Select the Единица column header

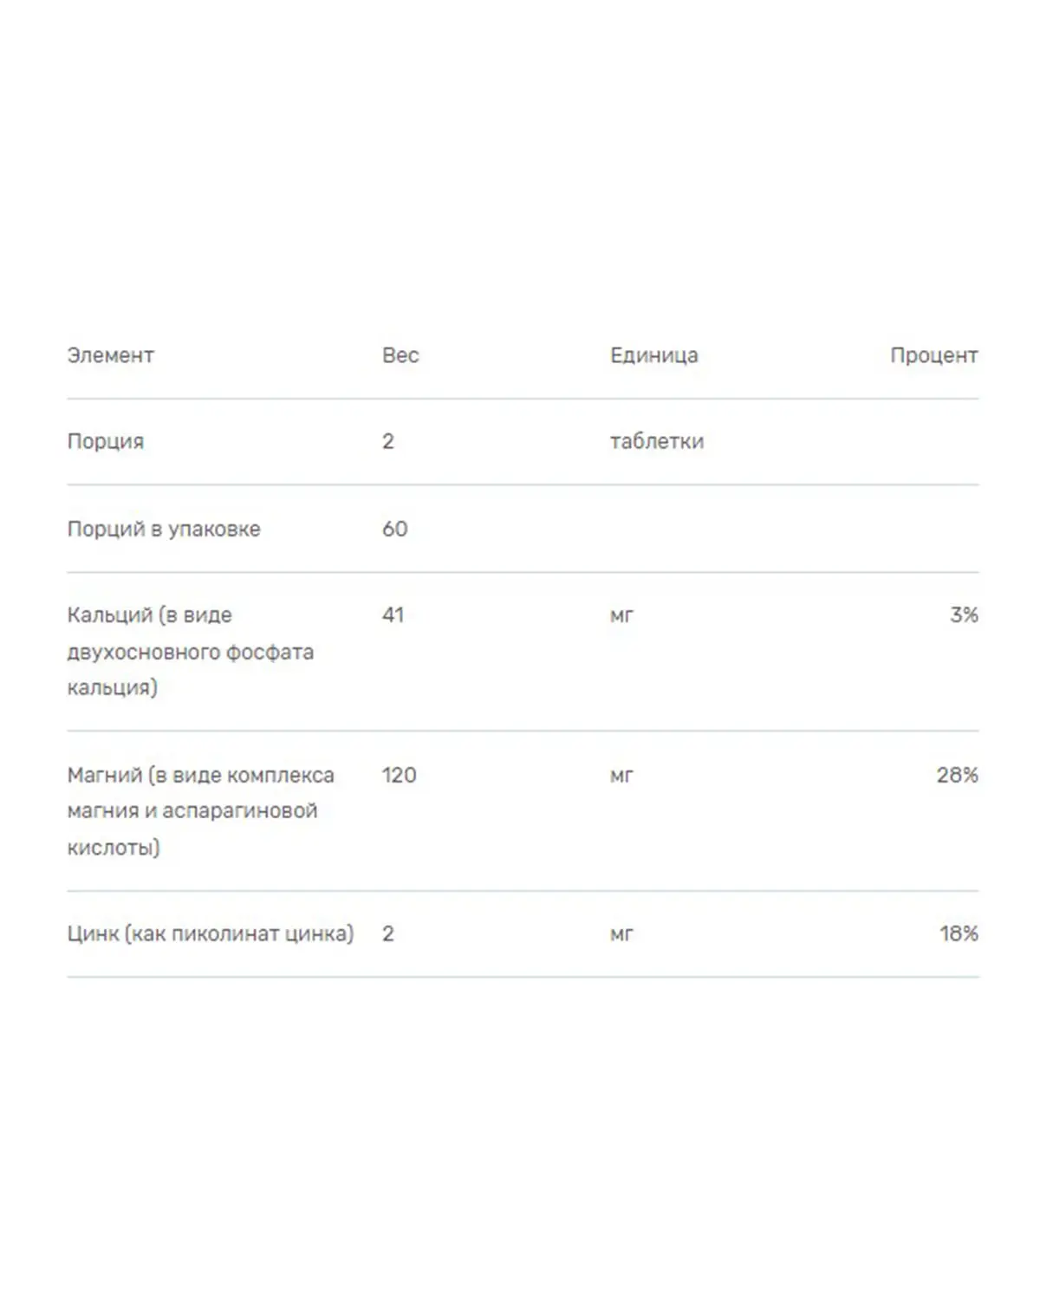653,355
